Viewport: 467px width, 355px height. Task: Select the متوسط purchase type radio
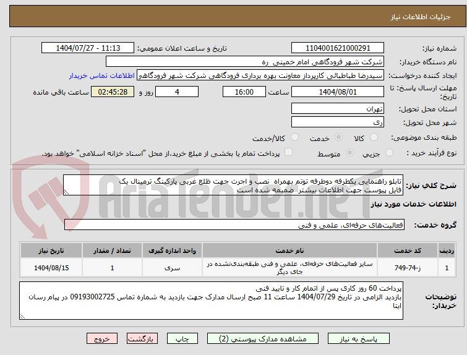click(x=349, y=153)
